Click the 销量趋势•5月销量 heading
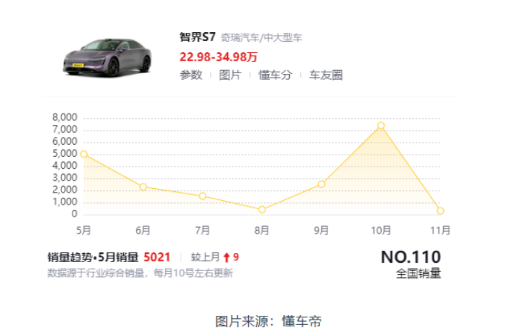The width and height of the screenshot is (517, 336). pyautogui.click(x=93, y=258)
